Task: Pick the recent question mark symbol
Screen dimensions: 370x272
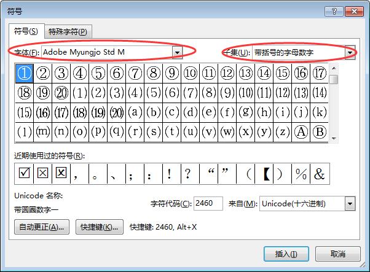Action: [x=190, y=174]
